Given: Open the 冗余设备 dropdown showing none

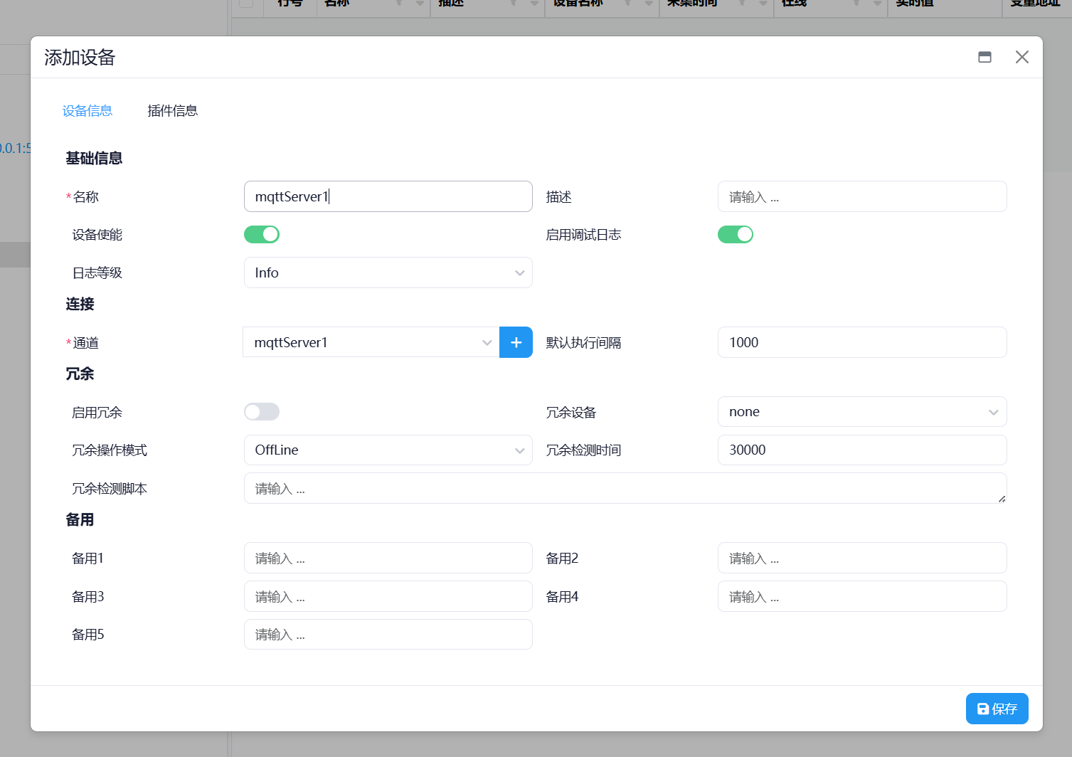Looking at the screenshot, I should 861,411.
